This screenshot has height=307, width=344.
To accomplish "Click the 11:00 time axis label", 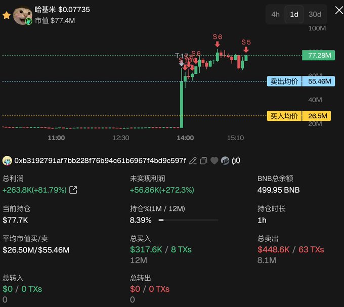I will tap(56, 138).
